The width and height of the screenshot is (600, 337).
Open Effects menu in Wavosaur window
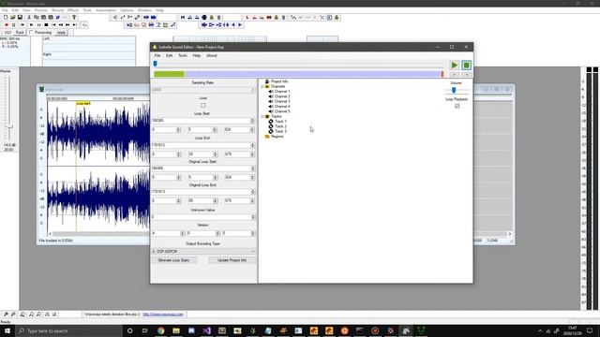(x=73, y=10)
